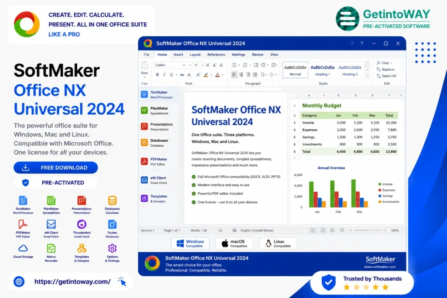Open the font size 11 dropdown
This screenshot has width=447, height=298.
point(202,65)
